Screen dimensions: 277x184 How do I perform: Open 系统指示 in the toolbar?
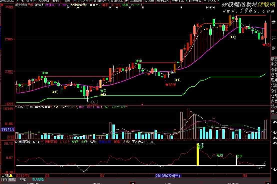coord(136,1)
